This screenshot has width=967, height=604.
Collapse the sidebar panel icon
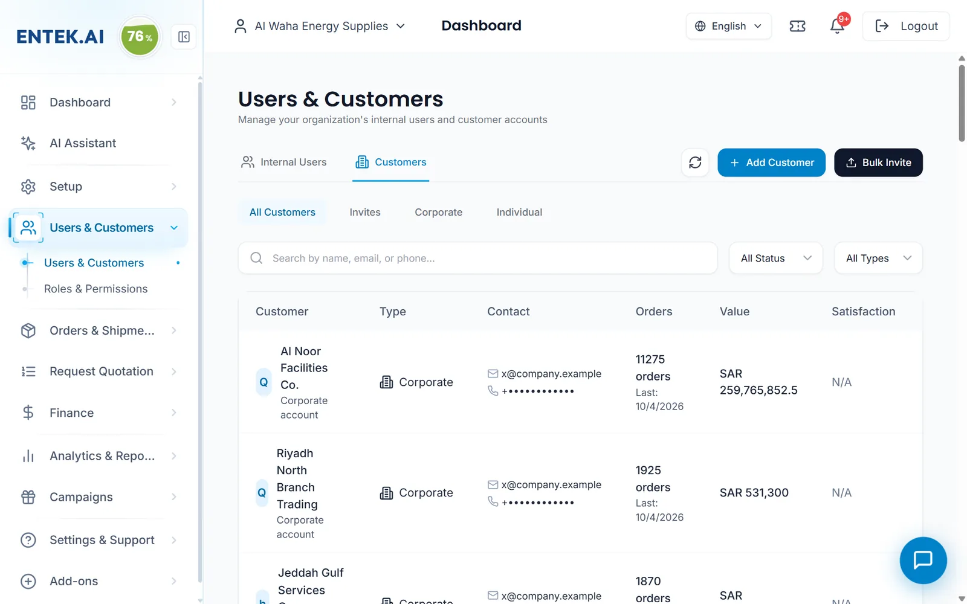click(x=184, y=37)
